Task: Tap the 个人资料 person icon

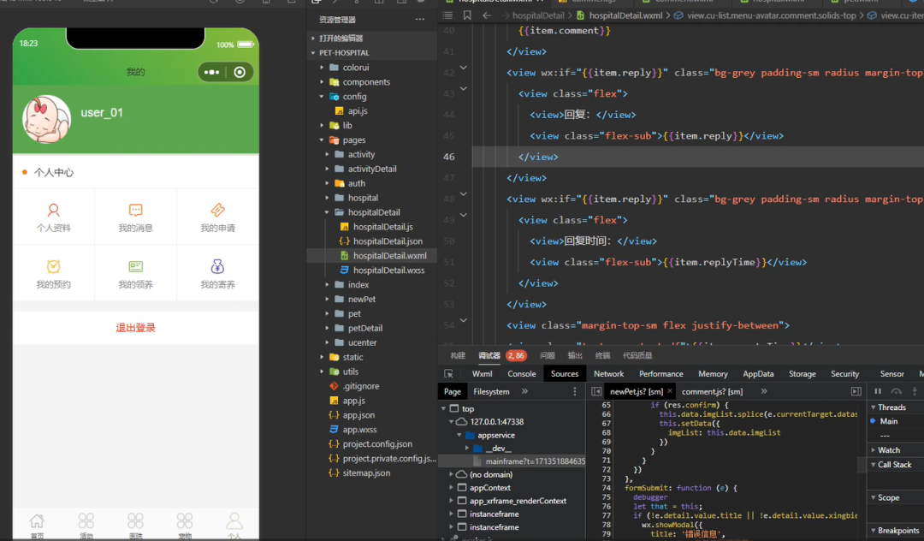Action: (53, 210)
